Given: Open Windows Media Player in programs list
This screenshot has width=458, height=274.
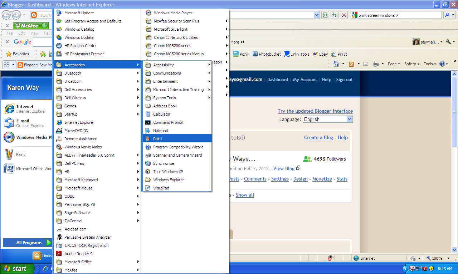Looking at the screenshot, I should coord(185,13).
